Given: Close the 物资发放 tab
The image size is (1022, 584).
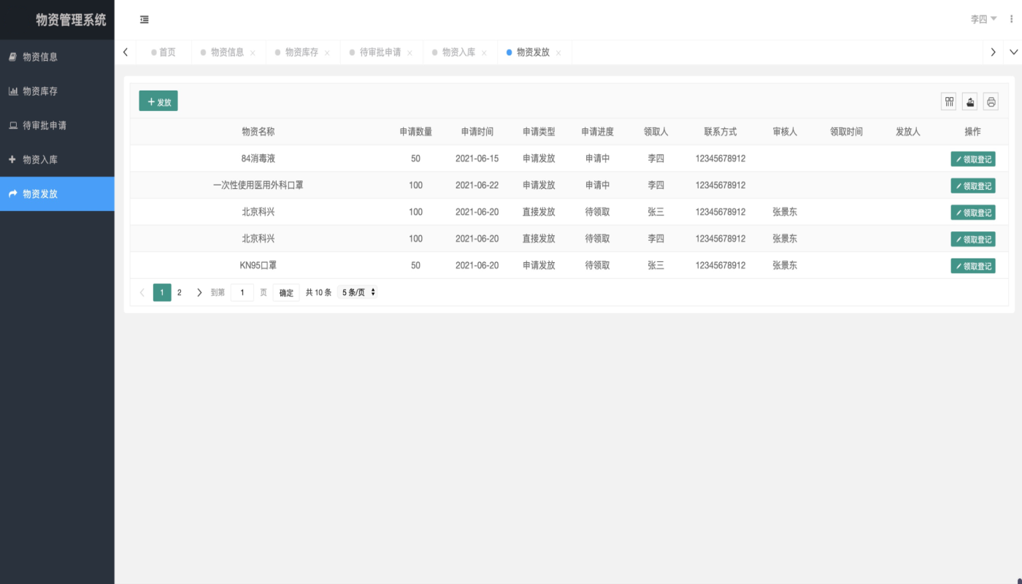Looking at the screenshot, I should [x=558, y=53].
